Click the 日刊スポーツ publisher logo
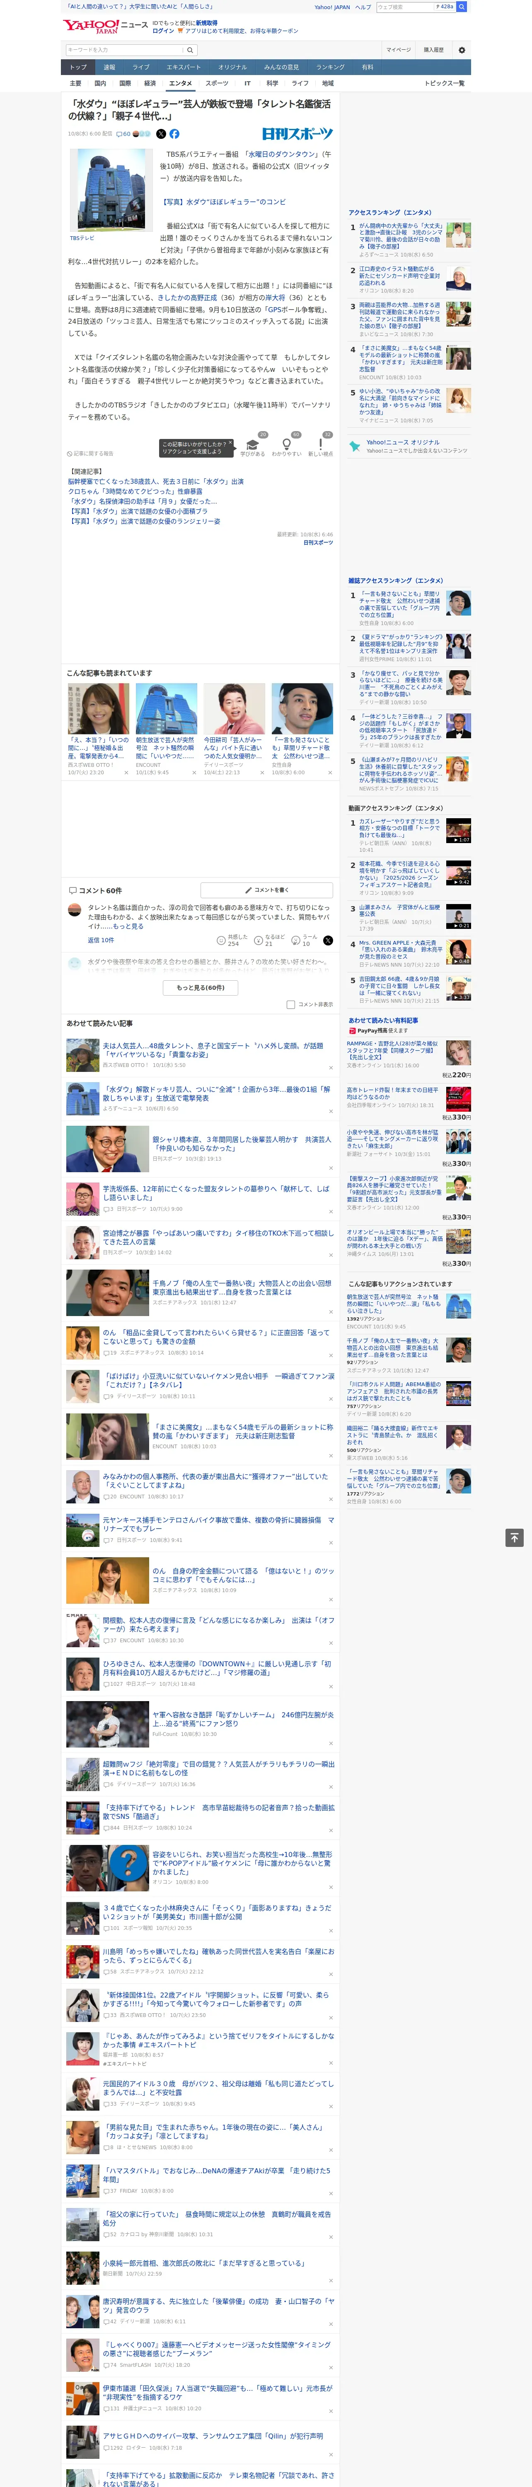The image size is (532, 2487). click(297, 134)
